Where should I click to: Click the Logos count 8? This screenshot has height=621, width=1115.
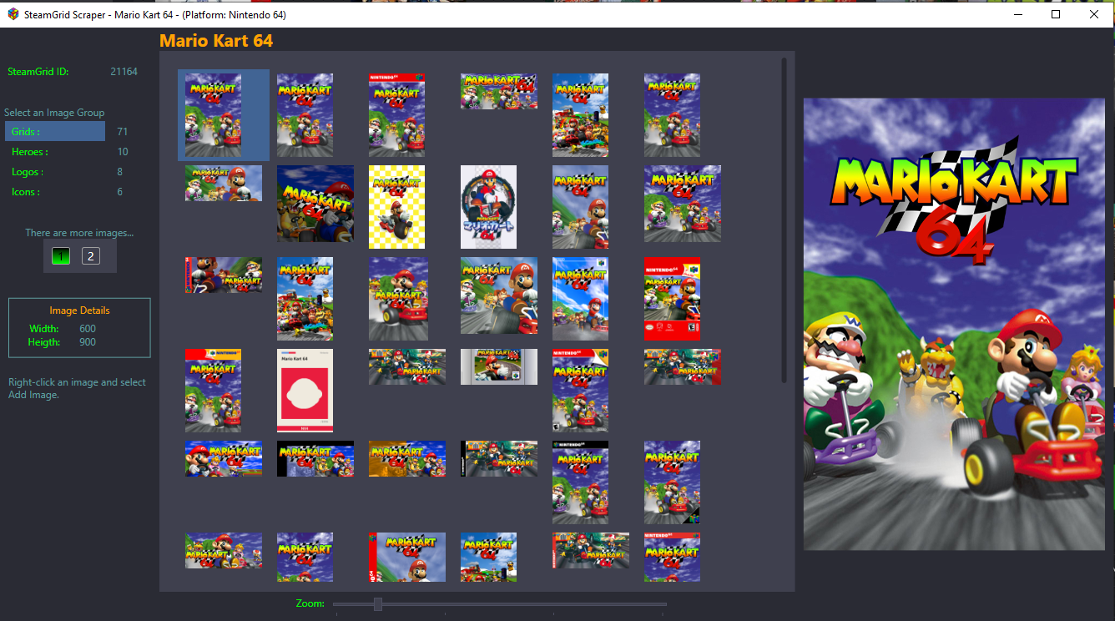click(x=120, y=172)
